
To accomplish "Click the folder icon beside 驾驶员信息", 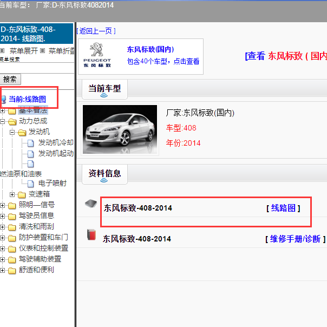I will 12,216.
